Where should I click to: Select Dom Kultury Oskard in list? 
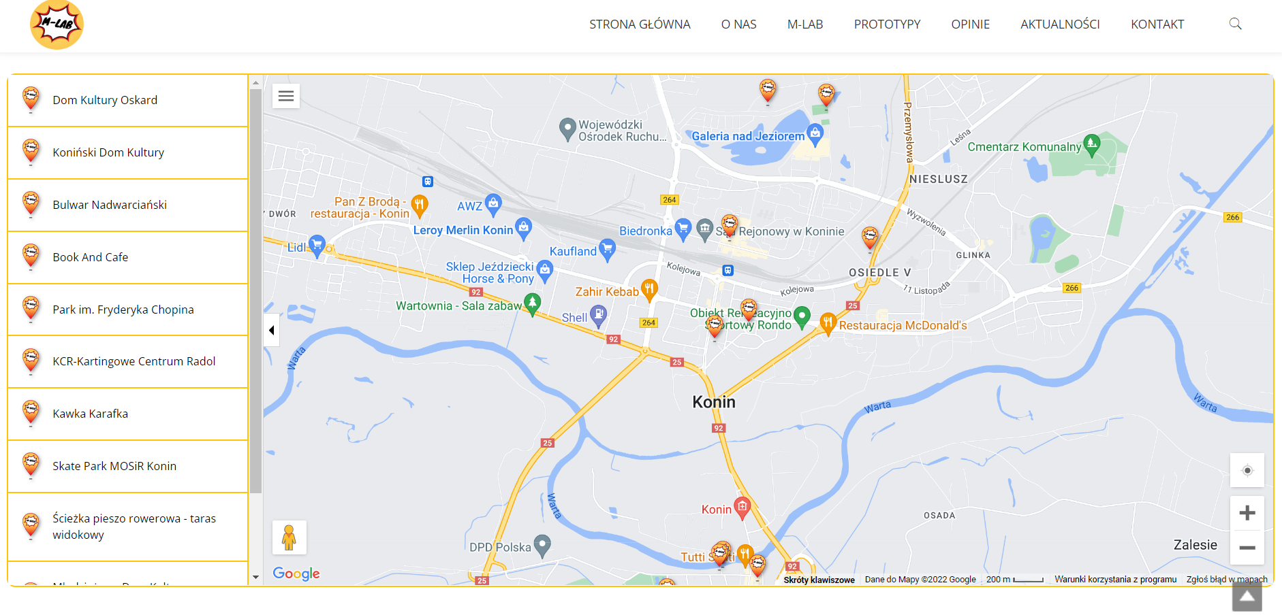127,100
